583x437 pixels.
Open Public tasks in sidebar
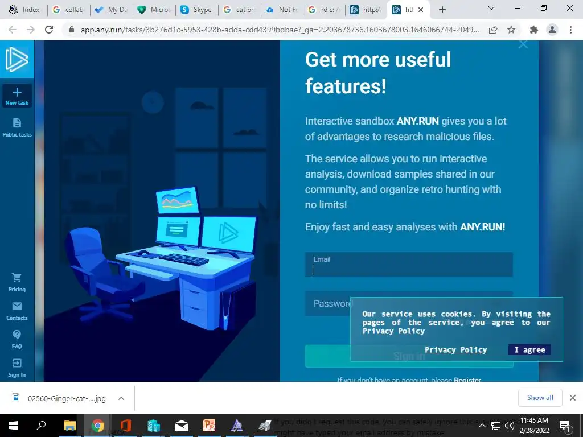click(17, 127)
